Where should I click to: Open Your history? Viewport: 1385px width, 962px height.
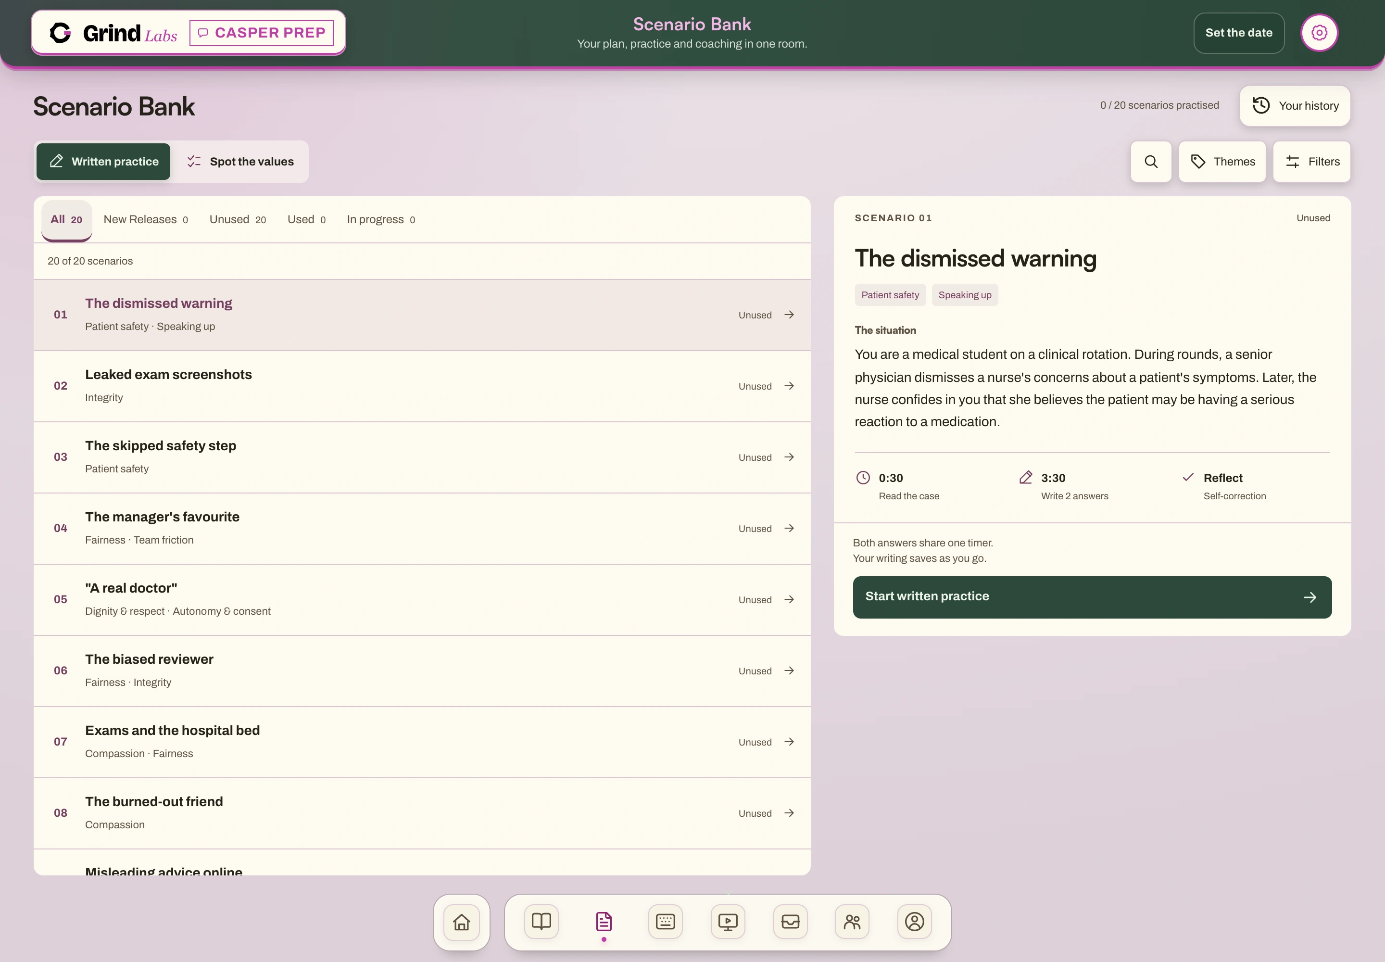point(1295,105)
